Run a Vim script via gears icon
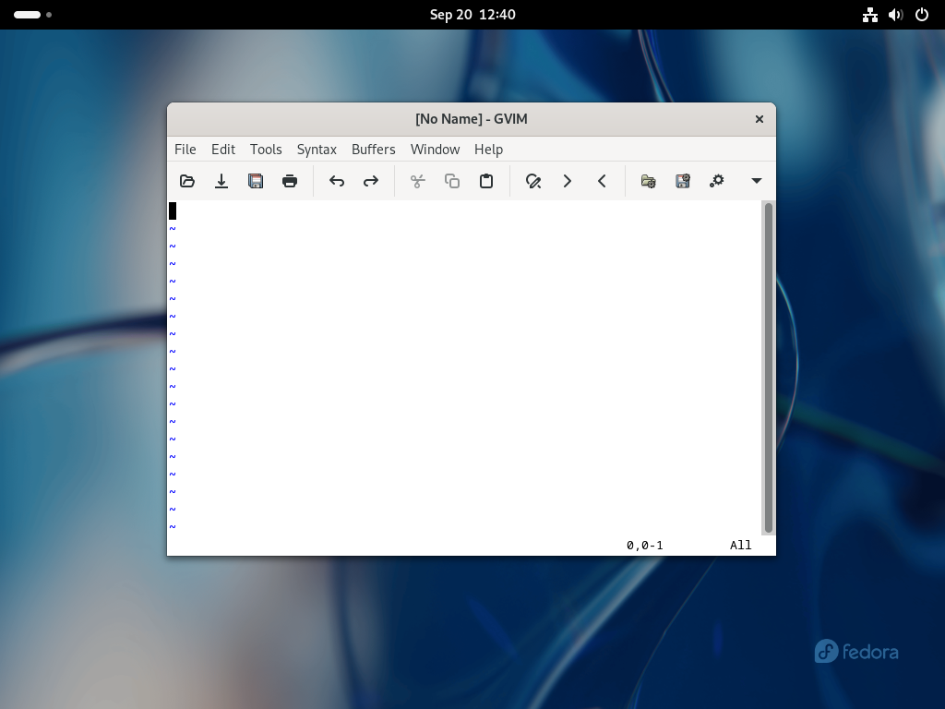Viewport: 945px width, 709px height. click(716, 181)
